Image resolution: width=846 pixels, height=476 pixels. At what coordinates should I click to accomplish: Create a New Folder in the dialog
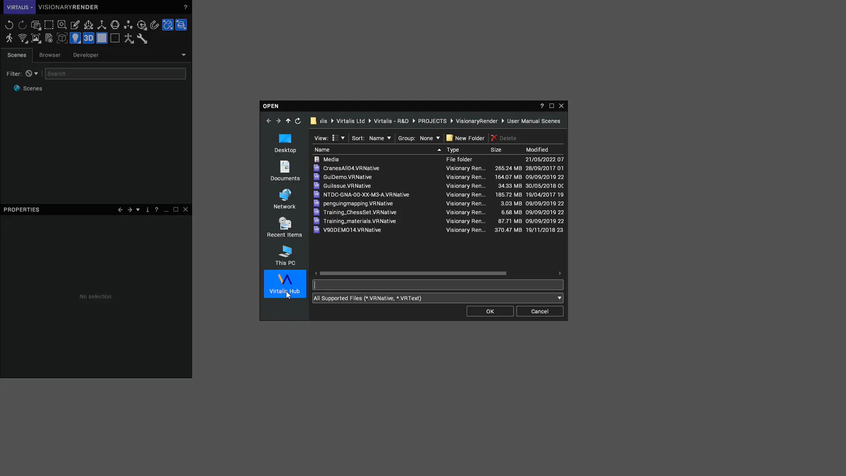(x=465, y=138)
